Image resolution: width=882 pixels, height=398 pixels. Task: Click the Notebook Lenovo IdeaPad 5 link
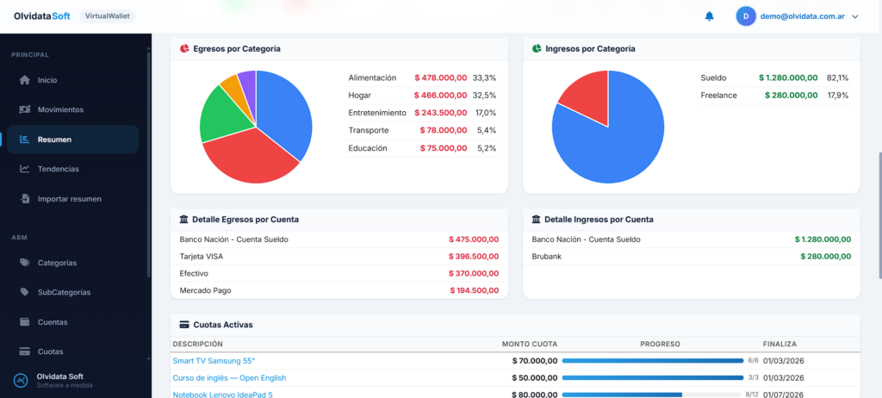pos(222,395)
